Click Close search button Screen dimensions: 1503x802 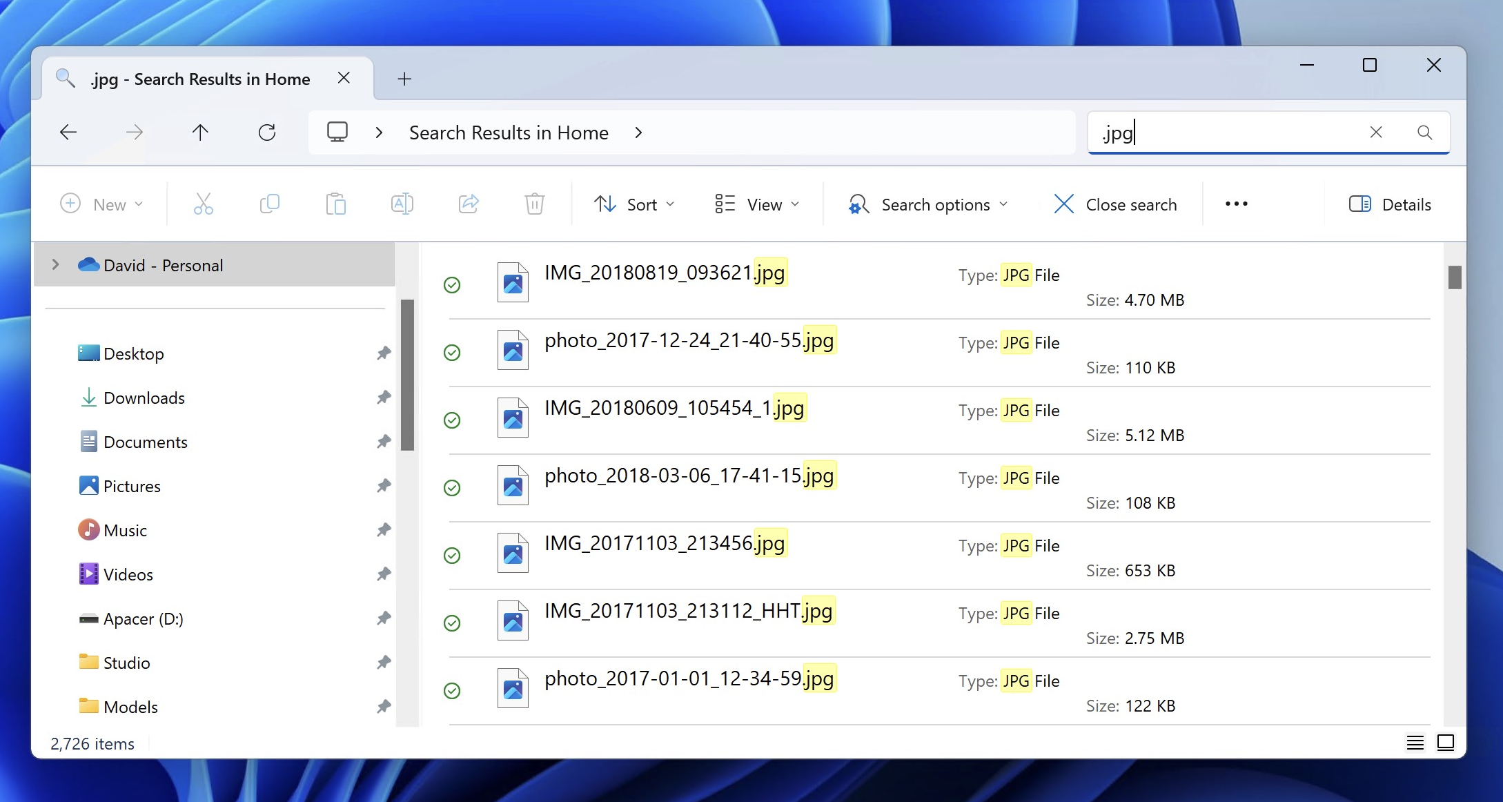(1114, 204)
